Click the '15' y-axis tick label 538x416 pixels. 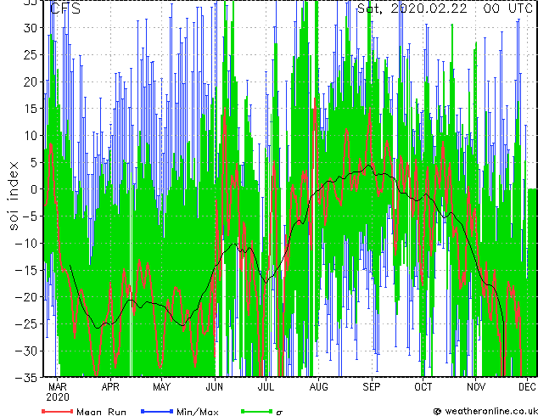(31, 109)
